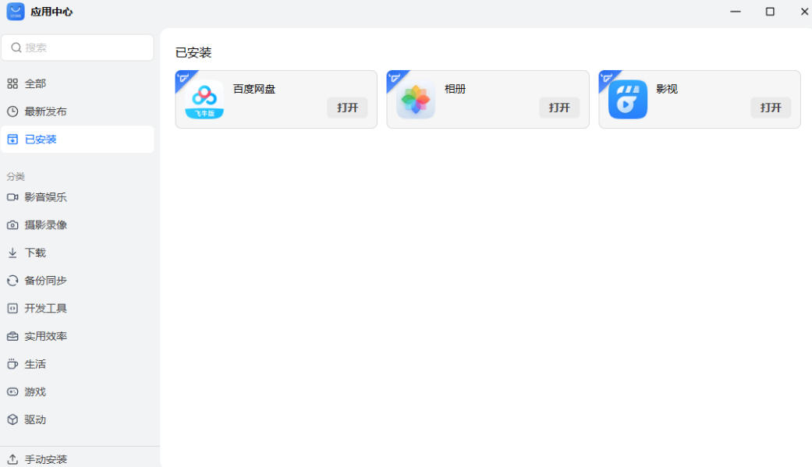Screen dimensions: 812x467
Task: Browse the 摄影录像 category
Action: [x=45, y=225]
